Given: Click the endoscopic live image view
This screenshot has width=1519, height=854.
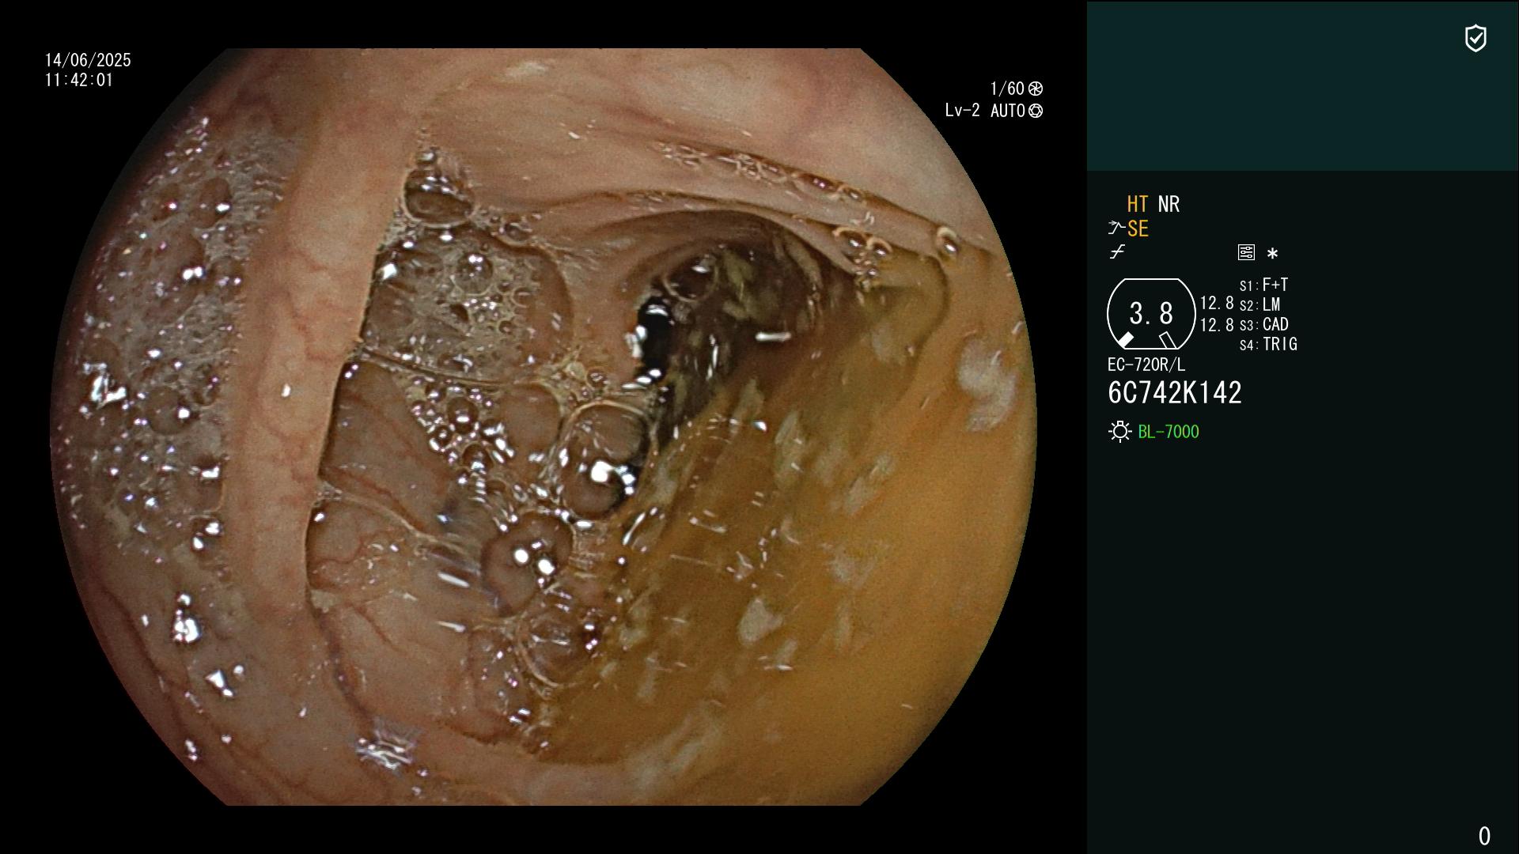Looking at the screenshot, I should [x=543, y=427].
